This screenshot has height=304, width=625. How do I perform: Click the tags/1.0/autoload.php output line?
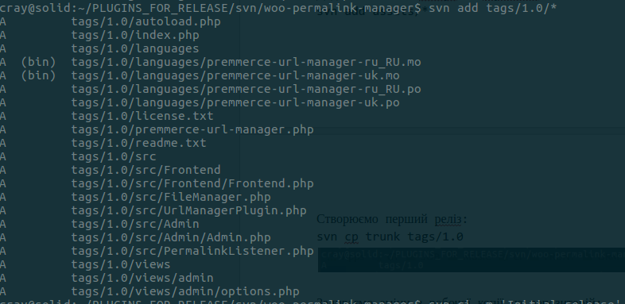[146, 21]
